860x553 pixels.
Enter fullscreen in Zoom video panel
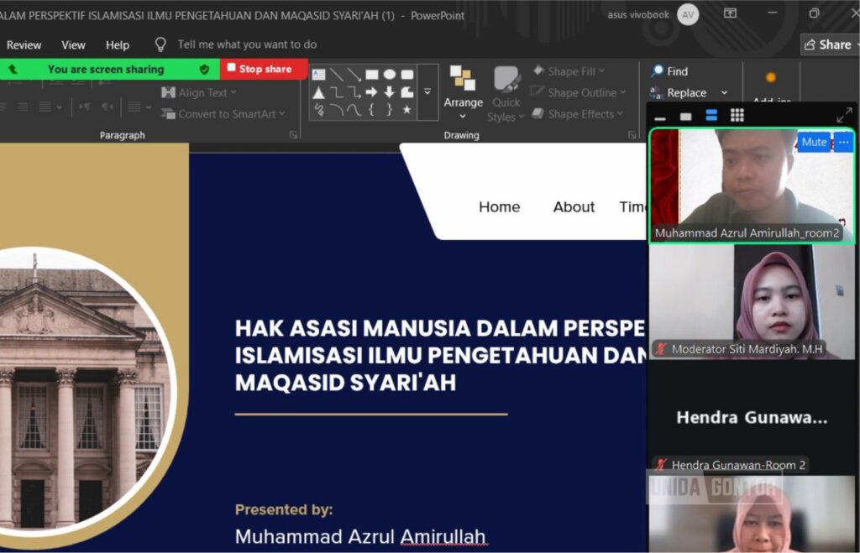(x=844, y=115)
